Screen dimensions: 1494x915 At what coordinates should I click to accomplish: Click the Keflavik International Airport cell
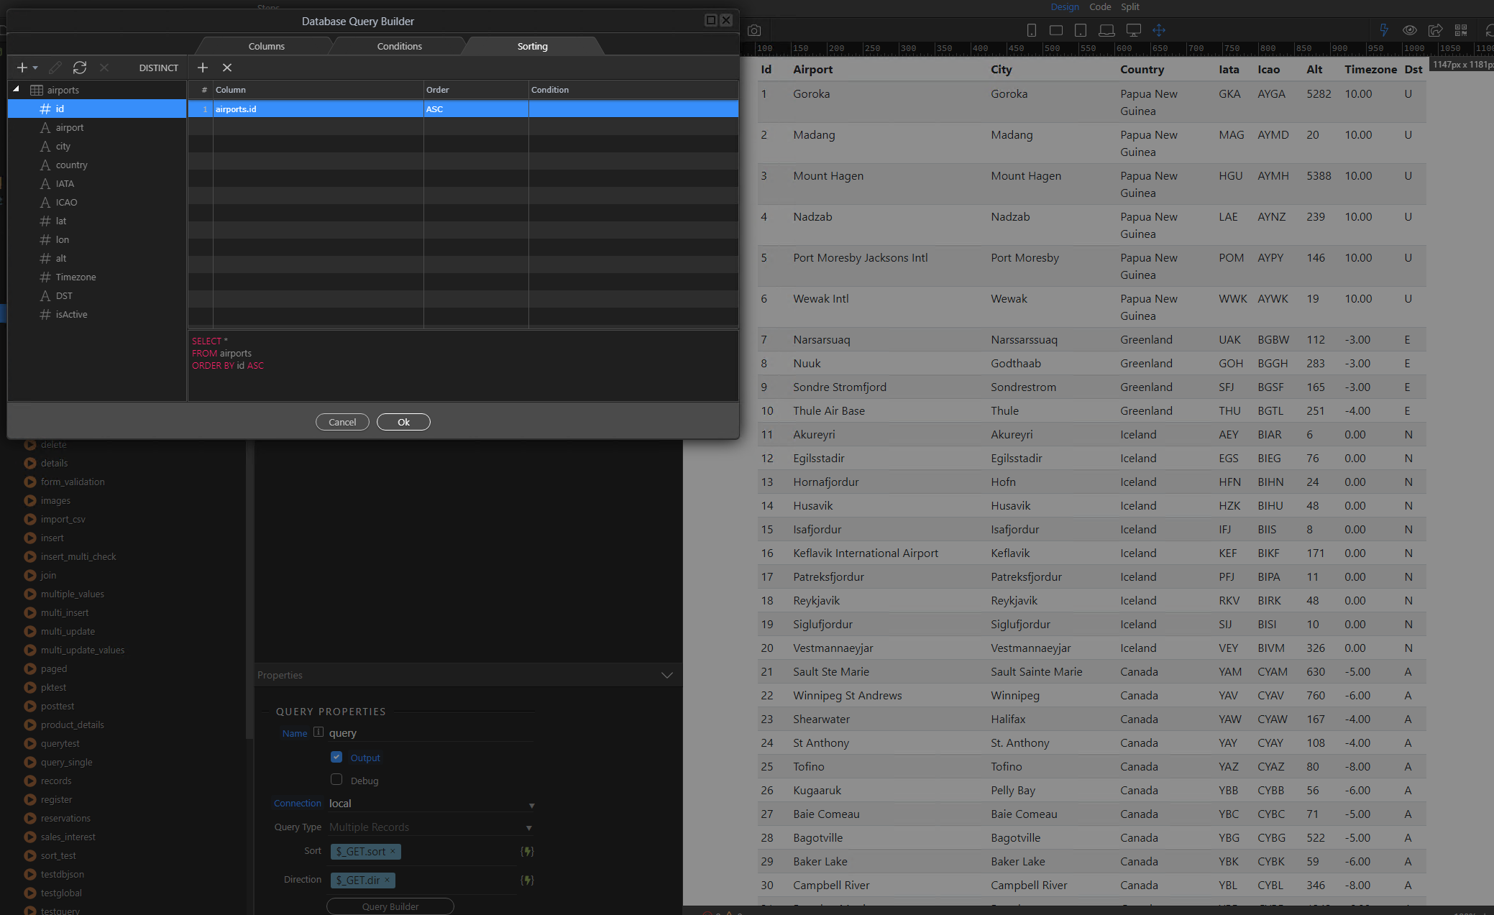(866, 553)
